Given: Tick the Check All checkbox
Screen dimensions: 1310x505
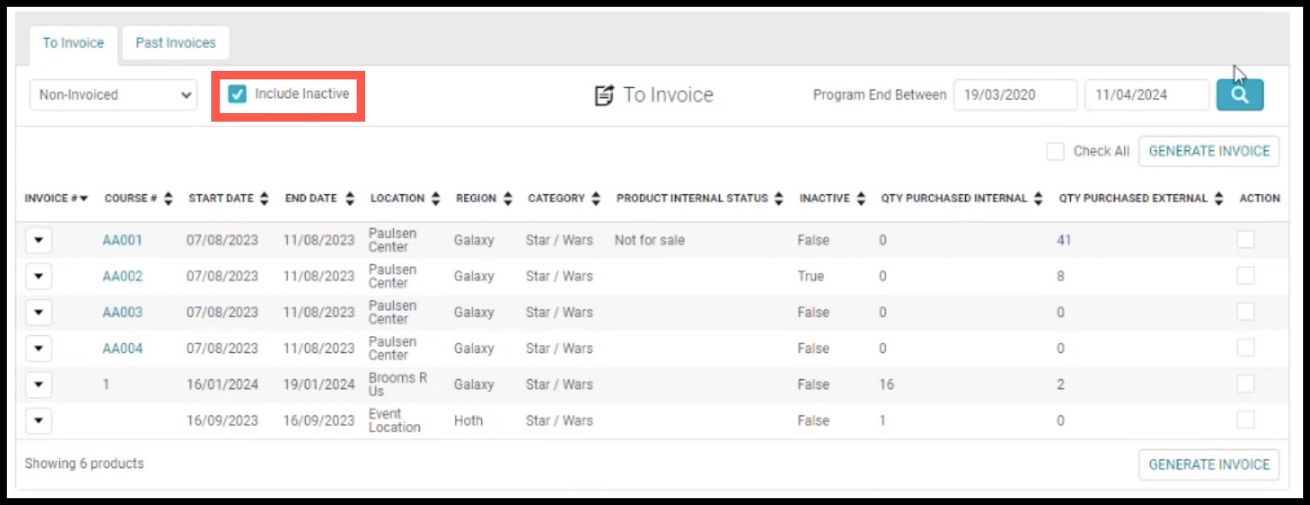Looking at the screenshot, I should pos(1055,151).
